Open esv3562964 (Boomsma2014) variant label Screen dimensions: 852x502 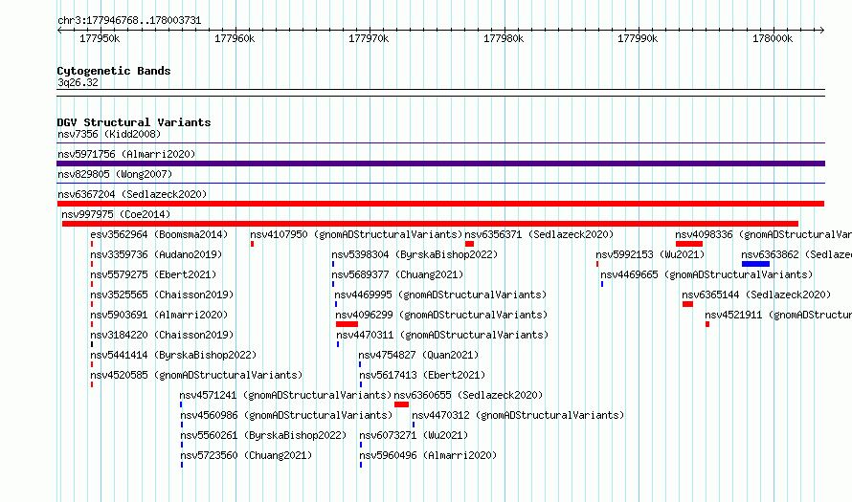[159, 234]
